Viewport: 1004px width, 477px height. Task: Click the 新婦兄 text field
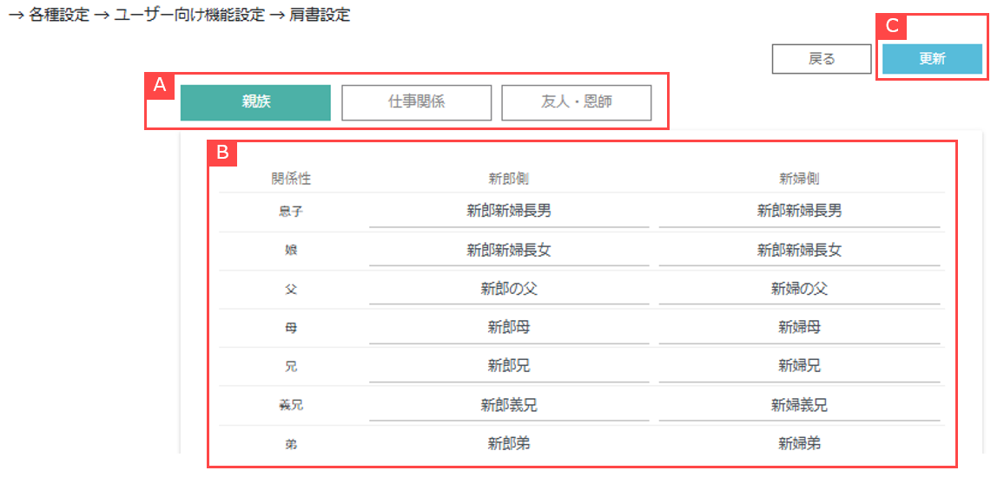coord(799,366)
